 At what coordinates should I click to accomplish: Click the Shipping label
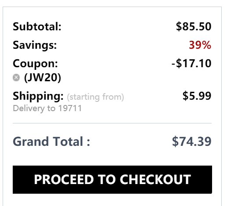tap(38, 96)
